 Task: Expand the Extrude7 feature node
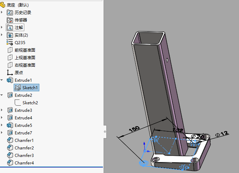[2, 132]
